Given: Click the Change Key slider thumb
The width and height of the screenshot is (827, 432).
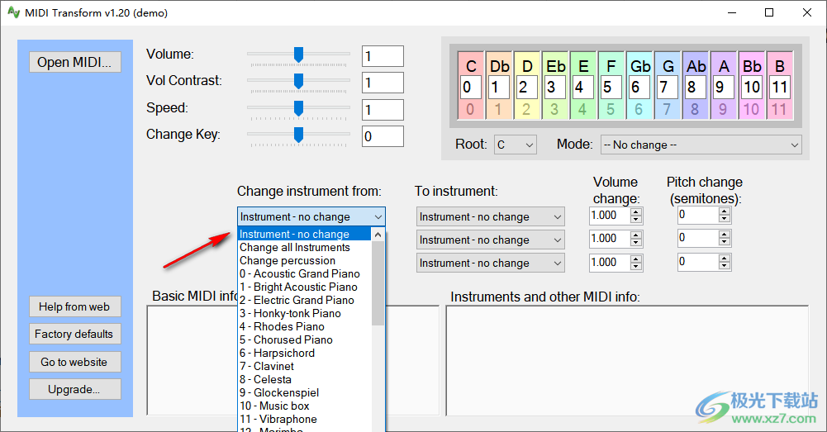Looking at the screenshot, I should click(298, 135).
